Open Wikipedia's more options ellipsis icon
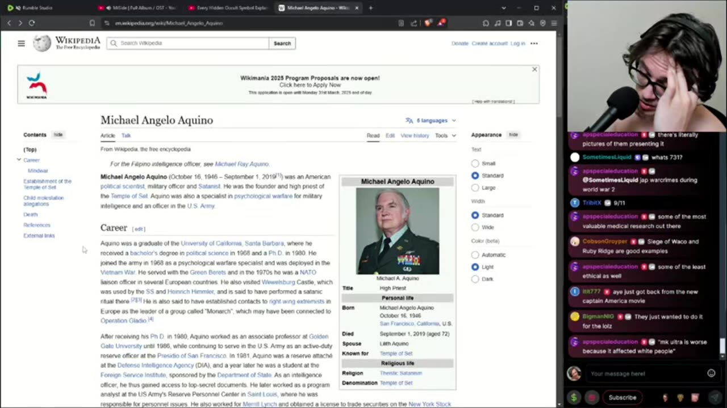727x408 pixels. click(534, 43)
